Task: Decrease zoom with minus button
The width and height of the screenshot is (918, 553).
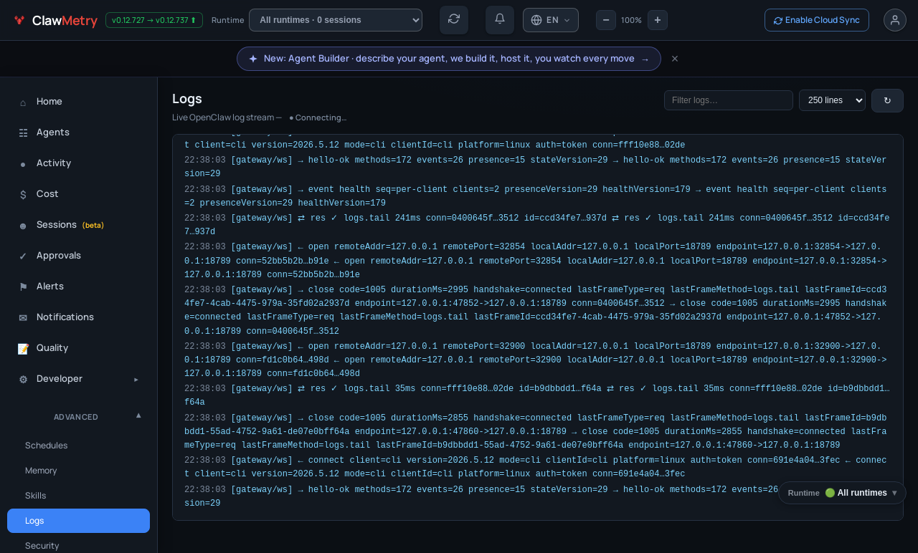Action: (606, 20)
